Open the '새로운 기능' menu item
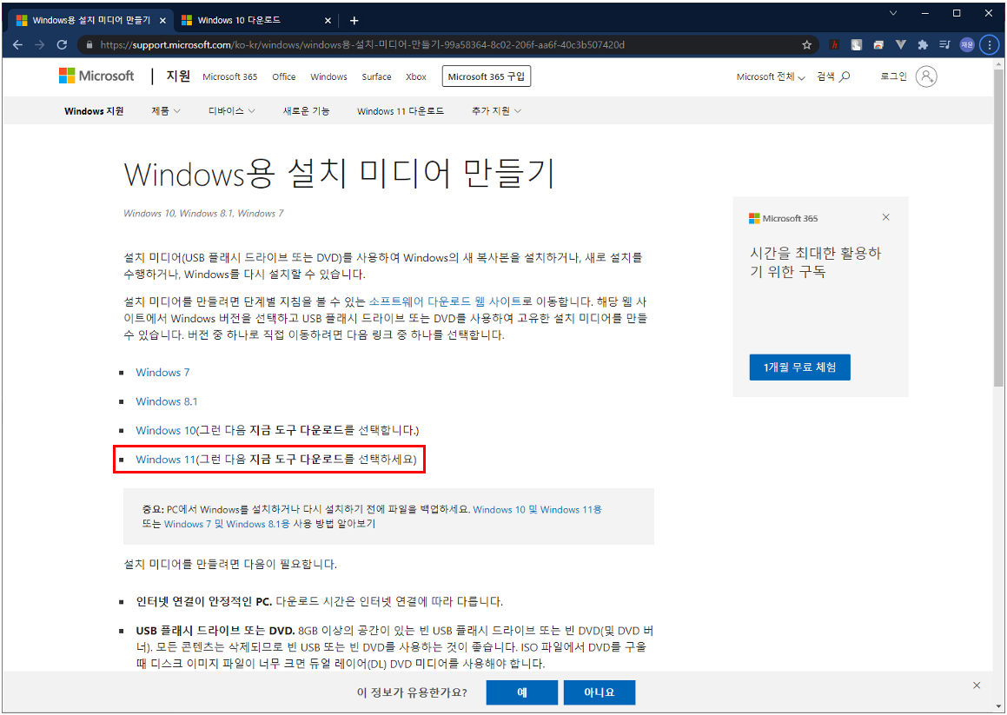The width and height of the screenshot is (1007, 715). [307, 111]
